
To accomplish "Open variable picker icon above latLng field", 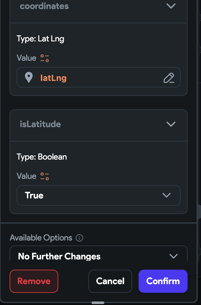I will pos(44,58).
